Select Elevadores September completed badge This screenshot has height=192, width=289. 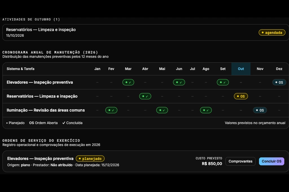pos(223,82)
